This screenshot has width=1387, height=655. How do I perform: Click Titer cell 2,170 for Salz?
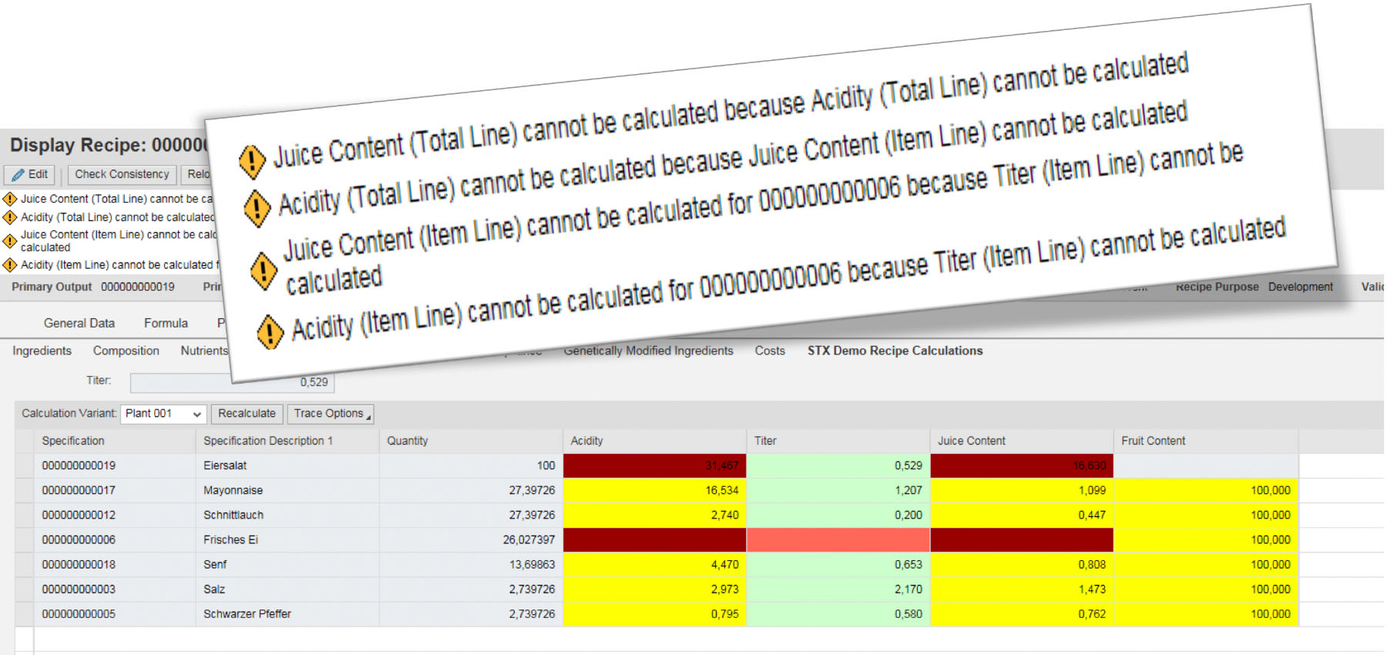click(838, 589)
